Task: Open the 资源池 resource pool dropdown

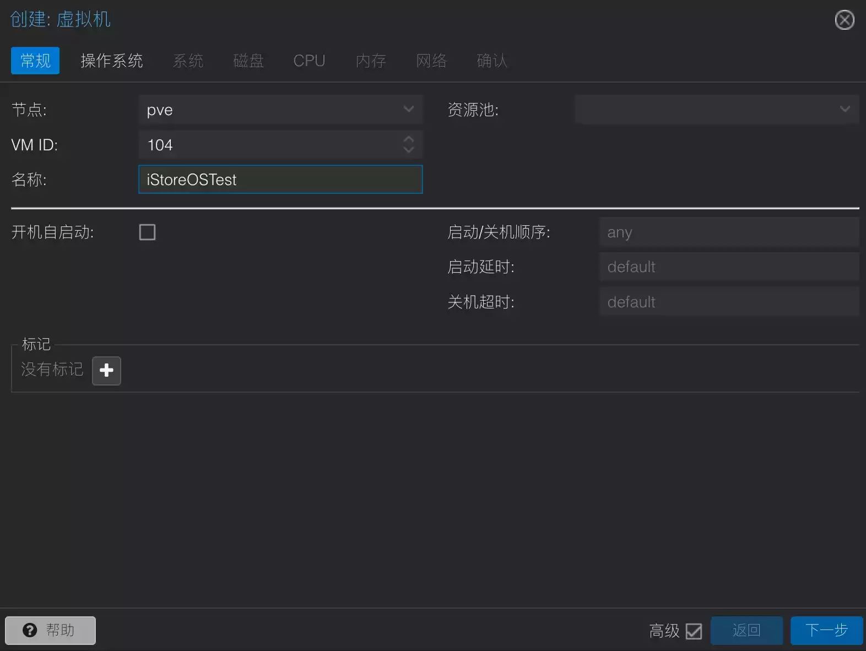Action: click(845, 110)
